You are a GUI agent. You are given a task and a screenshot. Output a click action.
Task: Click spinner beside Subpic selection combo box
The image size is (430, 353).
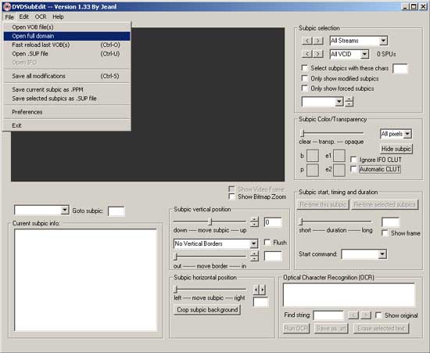[x=349, y=101]
